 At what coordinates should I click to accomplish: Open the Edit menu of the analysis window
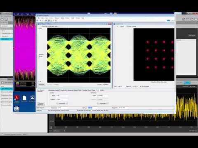(x=42, y=18)
